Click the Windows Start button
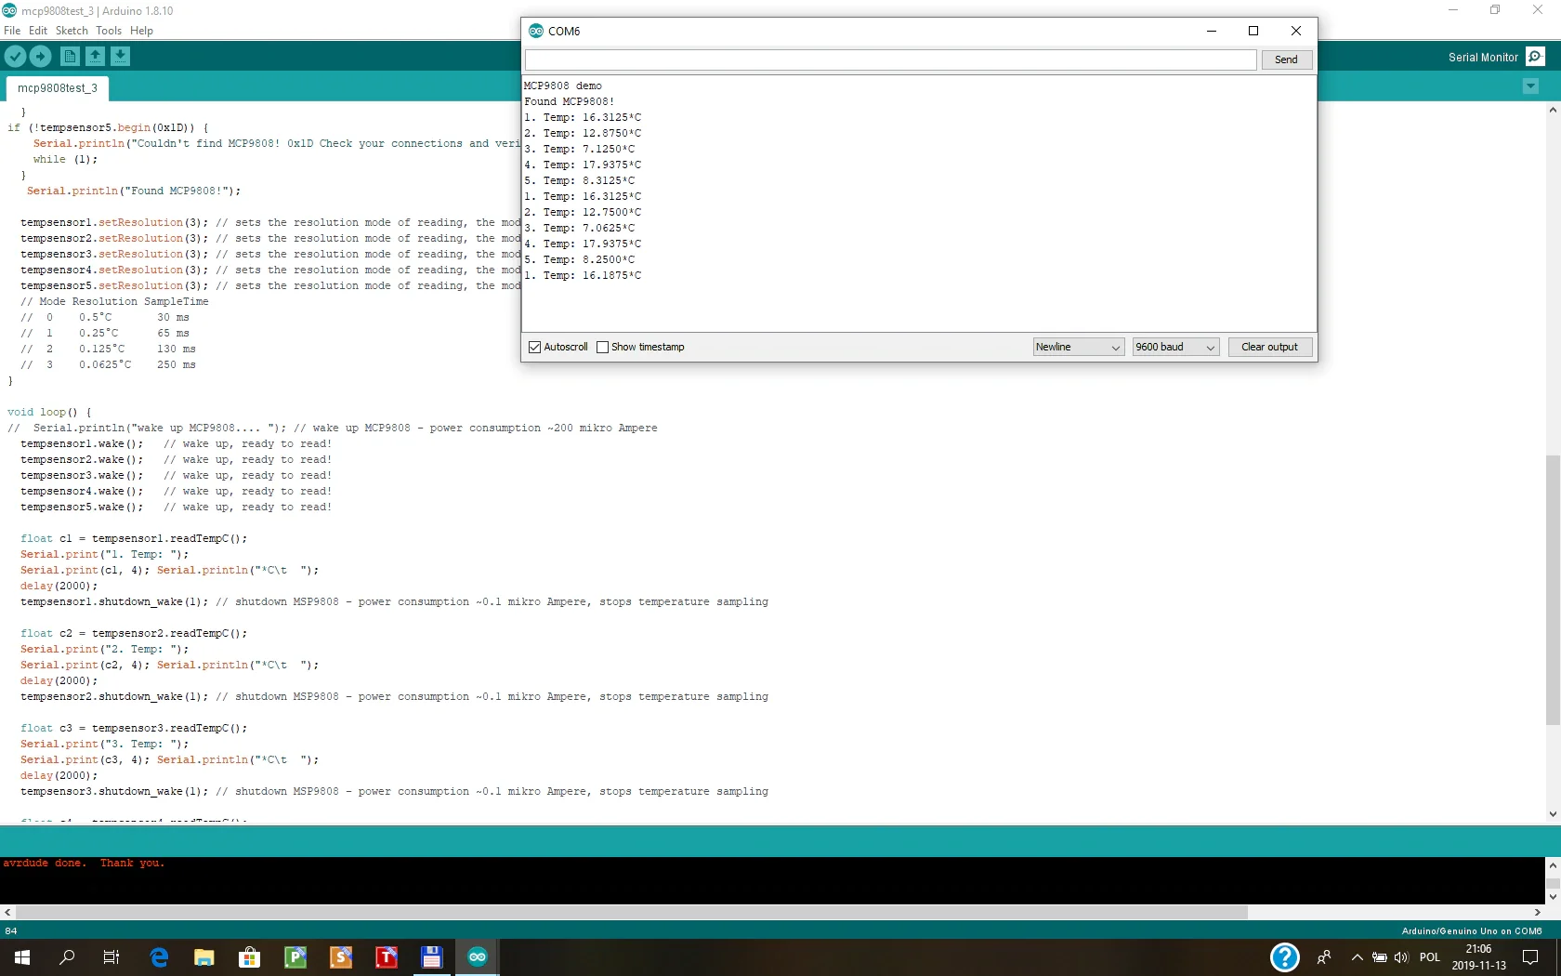This screenshot has width=1561, height=976. tap(22, 957)
